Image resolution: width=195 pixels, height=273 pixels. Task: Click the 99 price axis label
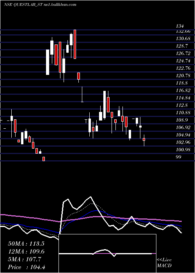179,157
